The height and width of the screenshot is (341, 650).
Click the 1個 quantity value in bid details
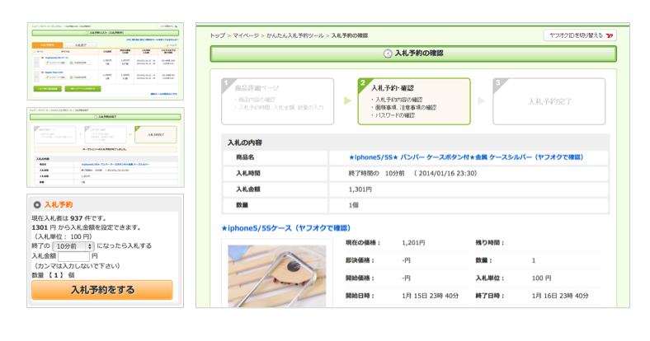[354, 205]
